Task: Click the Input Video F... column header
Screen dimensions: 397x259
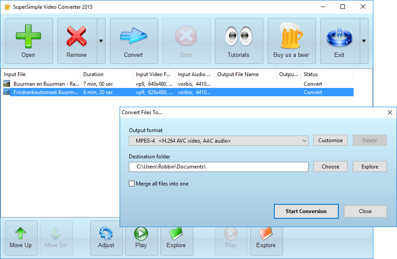Action: pyautogui.click(x=154, y=74)
